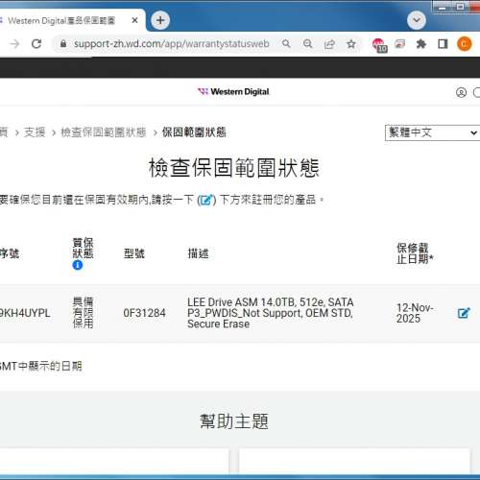Click the search magnifier in the address bar

point(286,43)
